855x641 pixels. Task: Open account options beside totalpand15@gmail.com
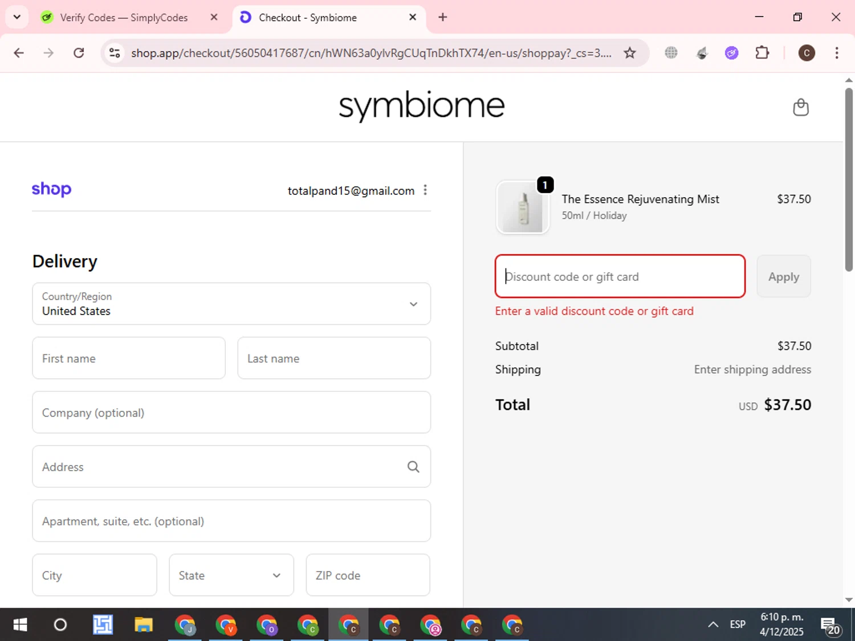[425, 190]
